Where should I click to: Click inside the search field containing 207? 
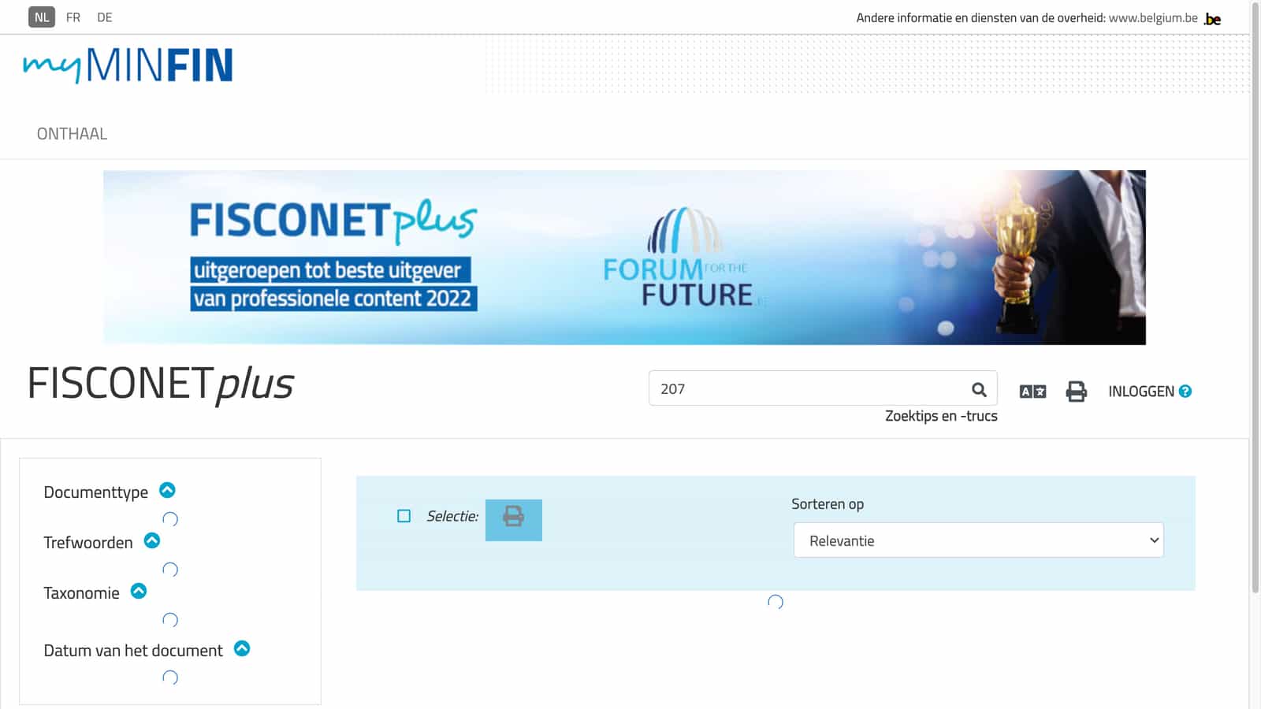coord(788,388)
